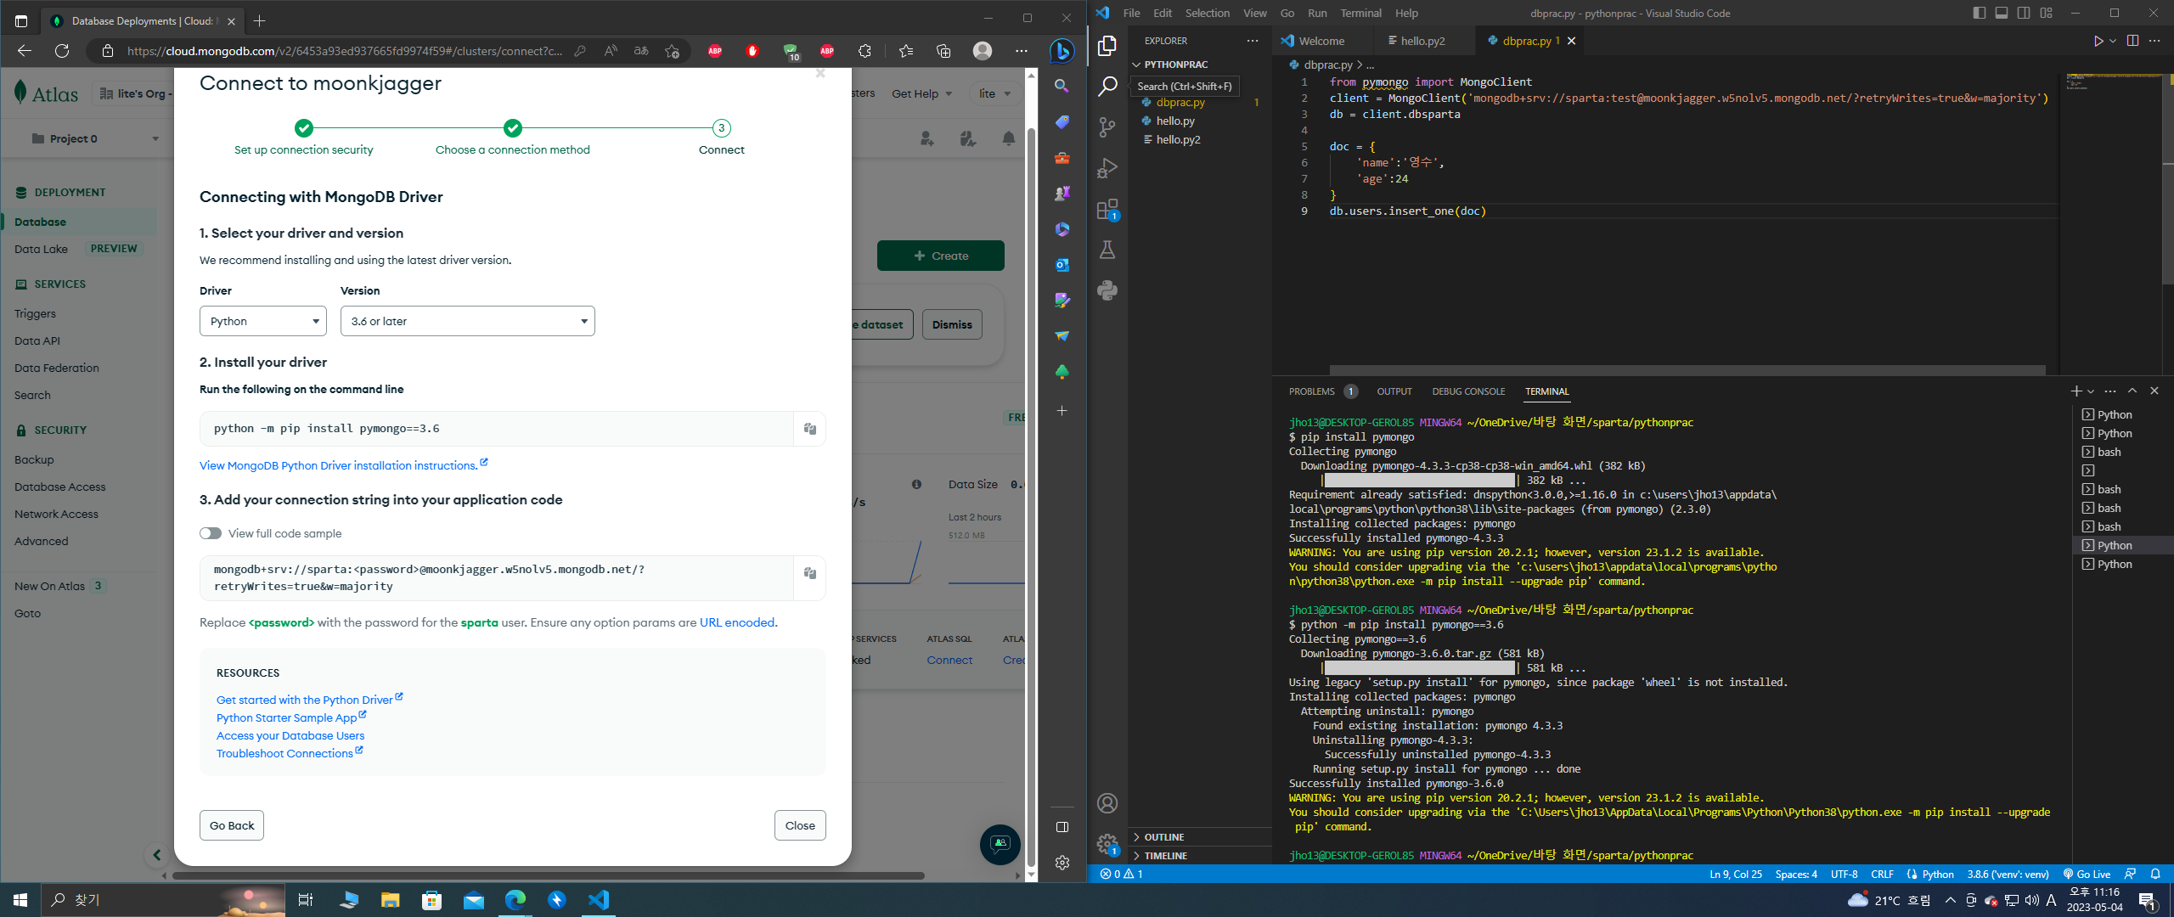Refresh the Atlas browser page

pyautogui.click(x=62, y=51)
